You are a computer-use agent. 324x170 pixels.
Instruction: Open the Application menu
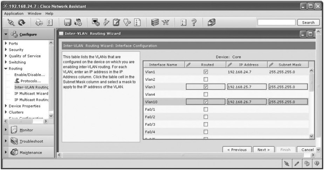pos(14,13)
